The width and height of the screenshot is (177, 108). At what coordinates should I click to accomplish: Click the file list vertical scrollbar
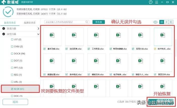tap(176, 48)
